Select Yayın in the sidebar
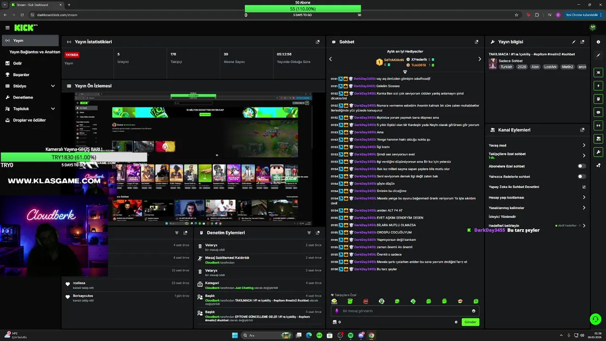Image resolution: width=606 pixels, height=341 pixels. [x=30, y=41]
